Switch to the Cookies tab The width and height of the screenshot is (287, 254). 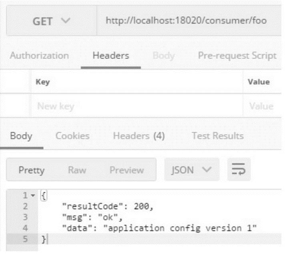coord(72,136)
